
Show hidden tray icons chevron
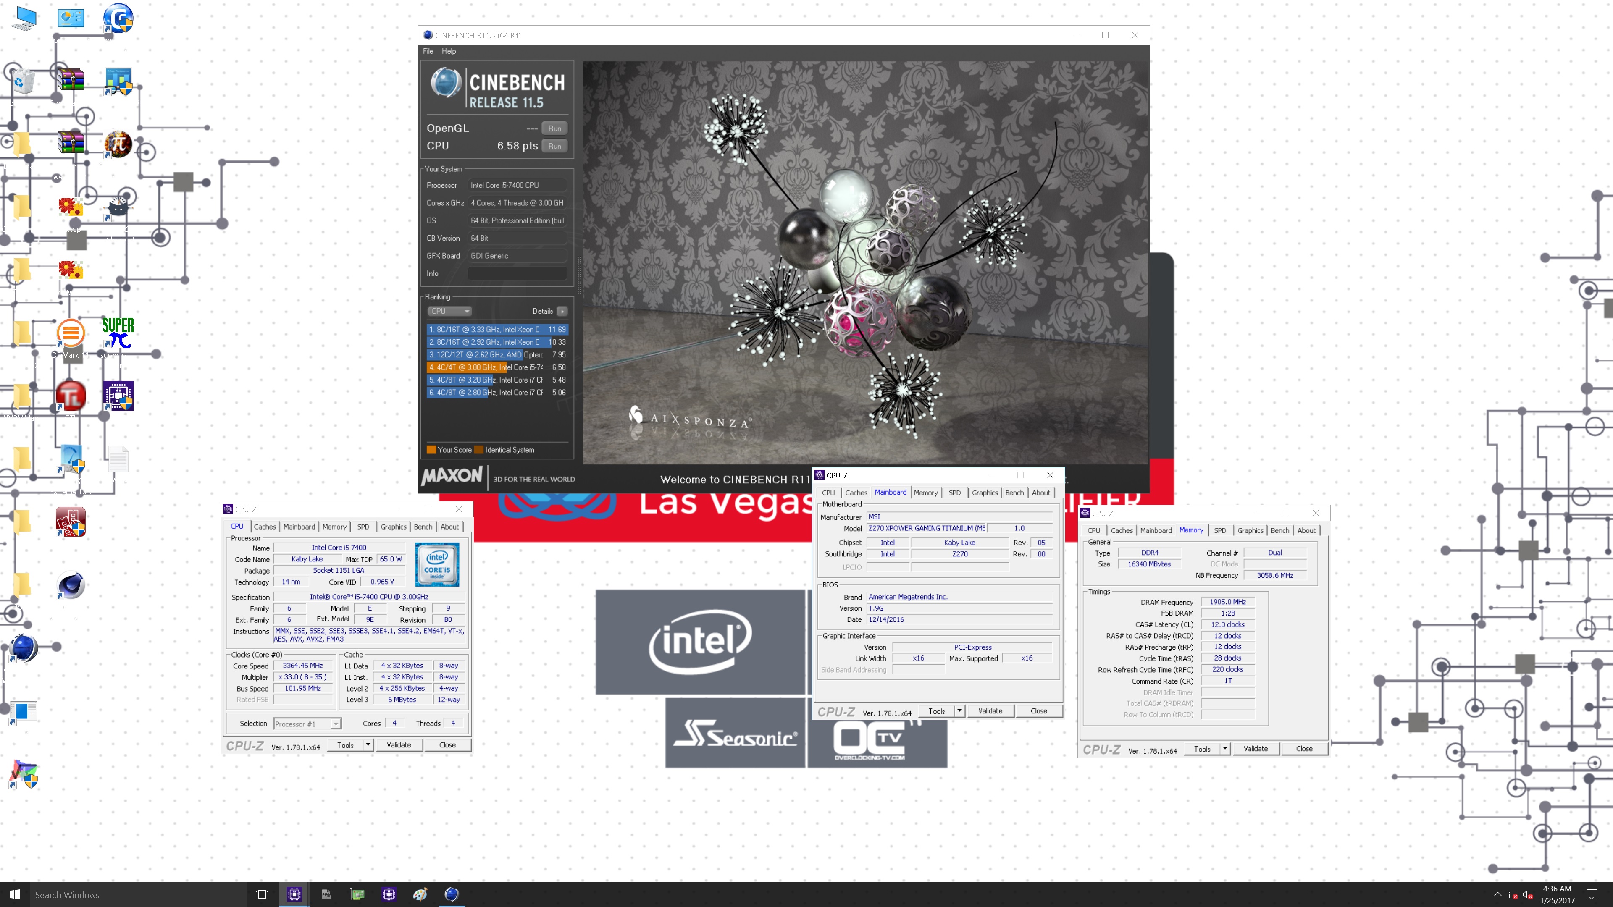coord(1497,894)
